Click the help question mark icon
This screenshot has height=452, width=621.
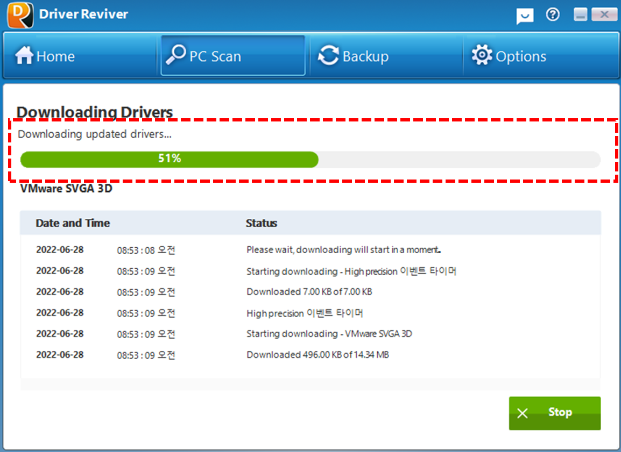553,15
